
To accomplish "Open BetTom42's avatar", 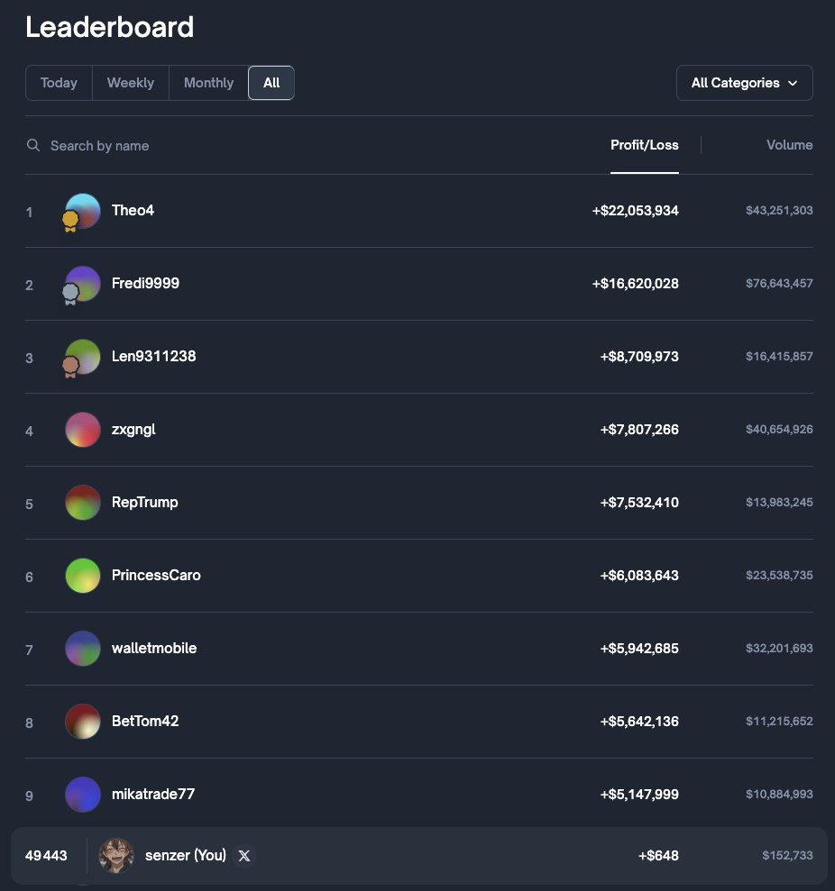I will pyautogui.click(x=83, y=722).
